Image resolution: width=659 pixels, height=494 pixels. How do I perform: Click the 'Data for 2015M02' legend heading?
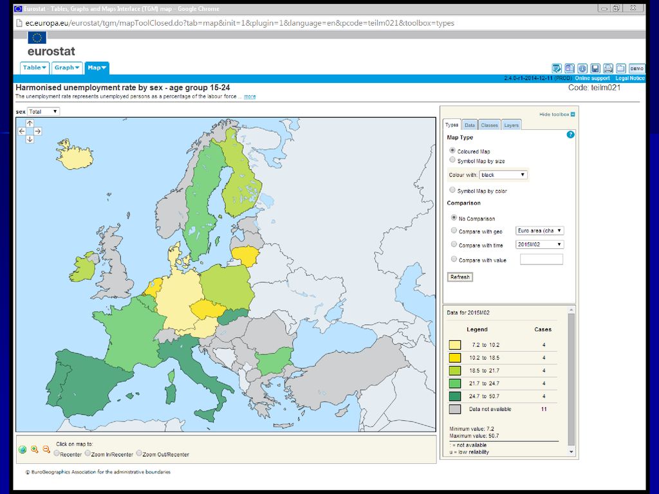coord(469,313)
